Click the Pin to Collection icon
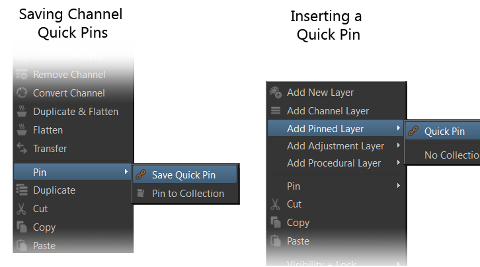The image size is (480, 267). pyautogui.click(x=141, y=194)
